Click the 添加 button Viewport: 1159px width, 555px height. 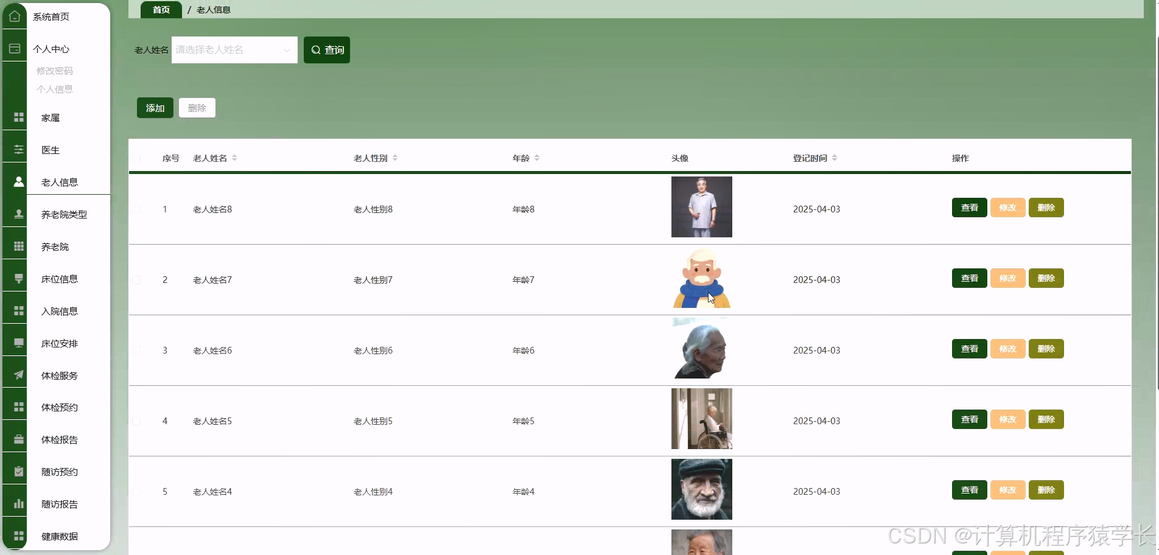click(155, 108)
